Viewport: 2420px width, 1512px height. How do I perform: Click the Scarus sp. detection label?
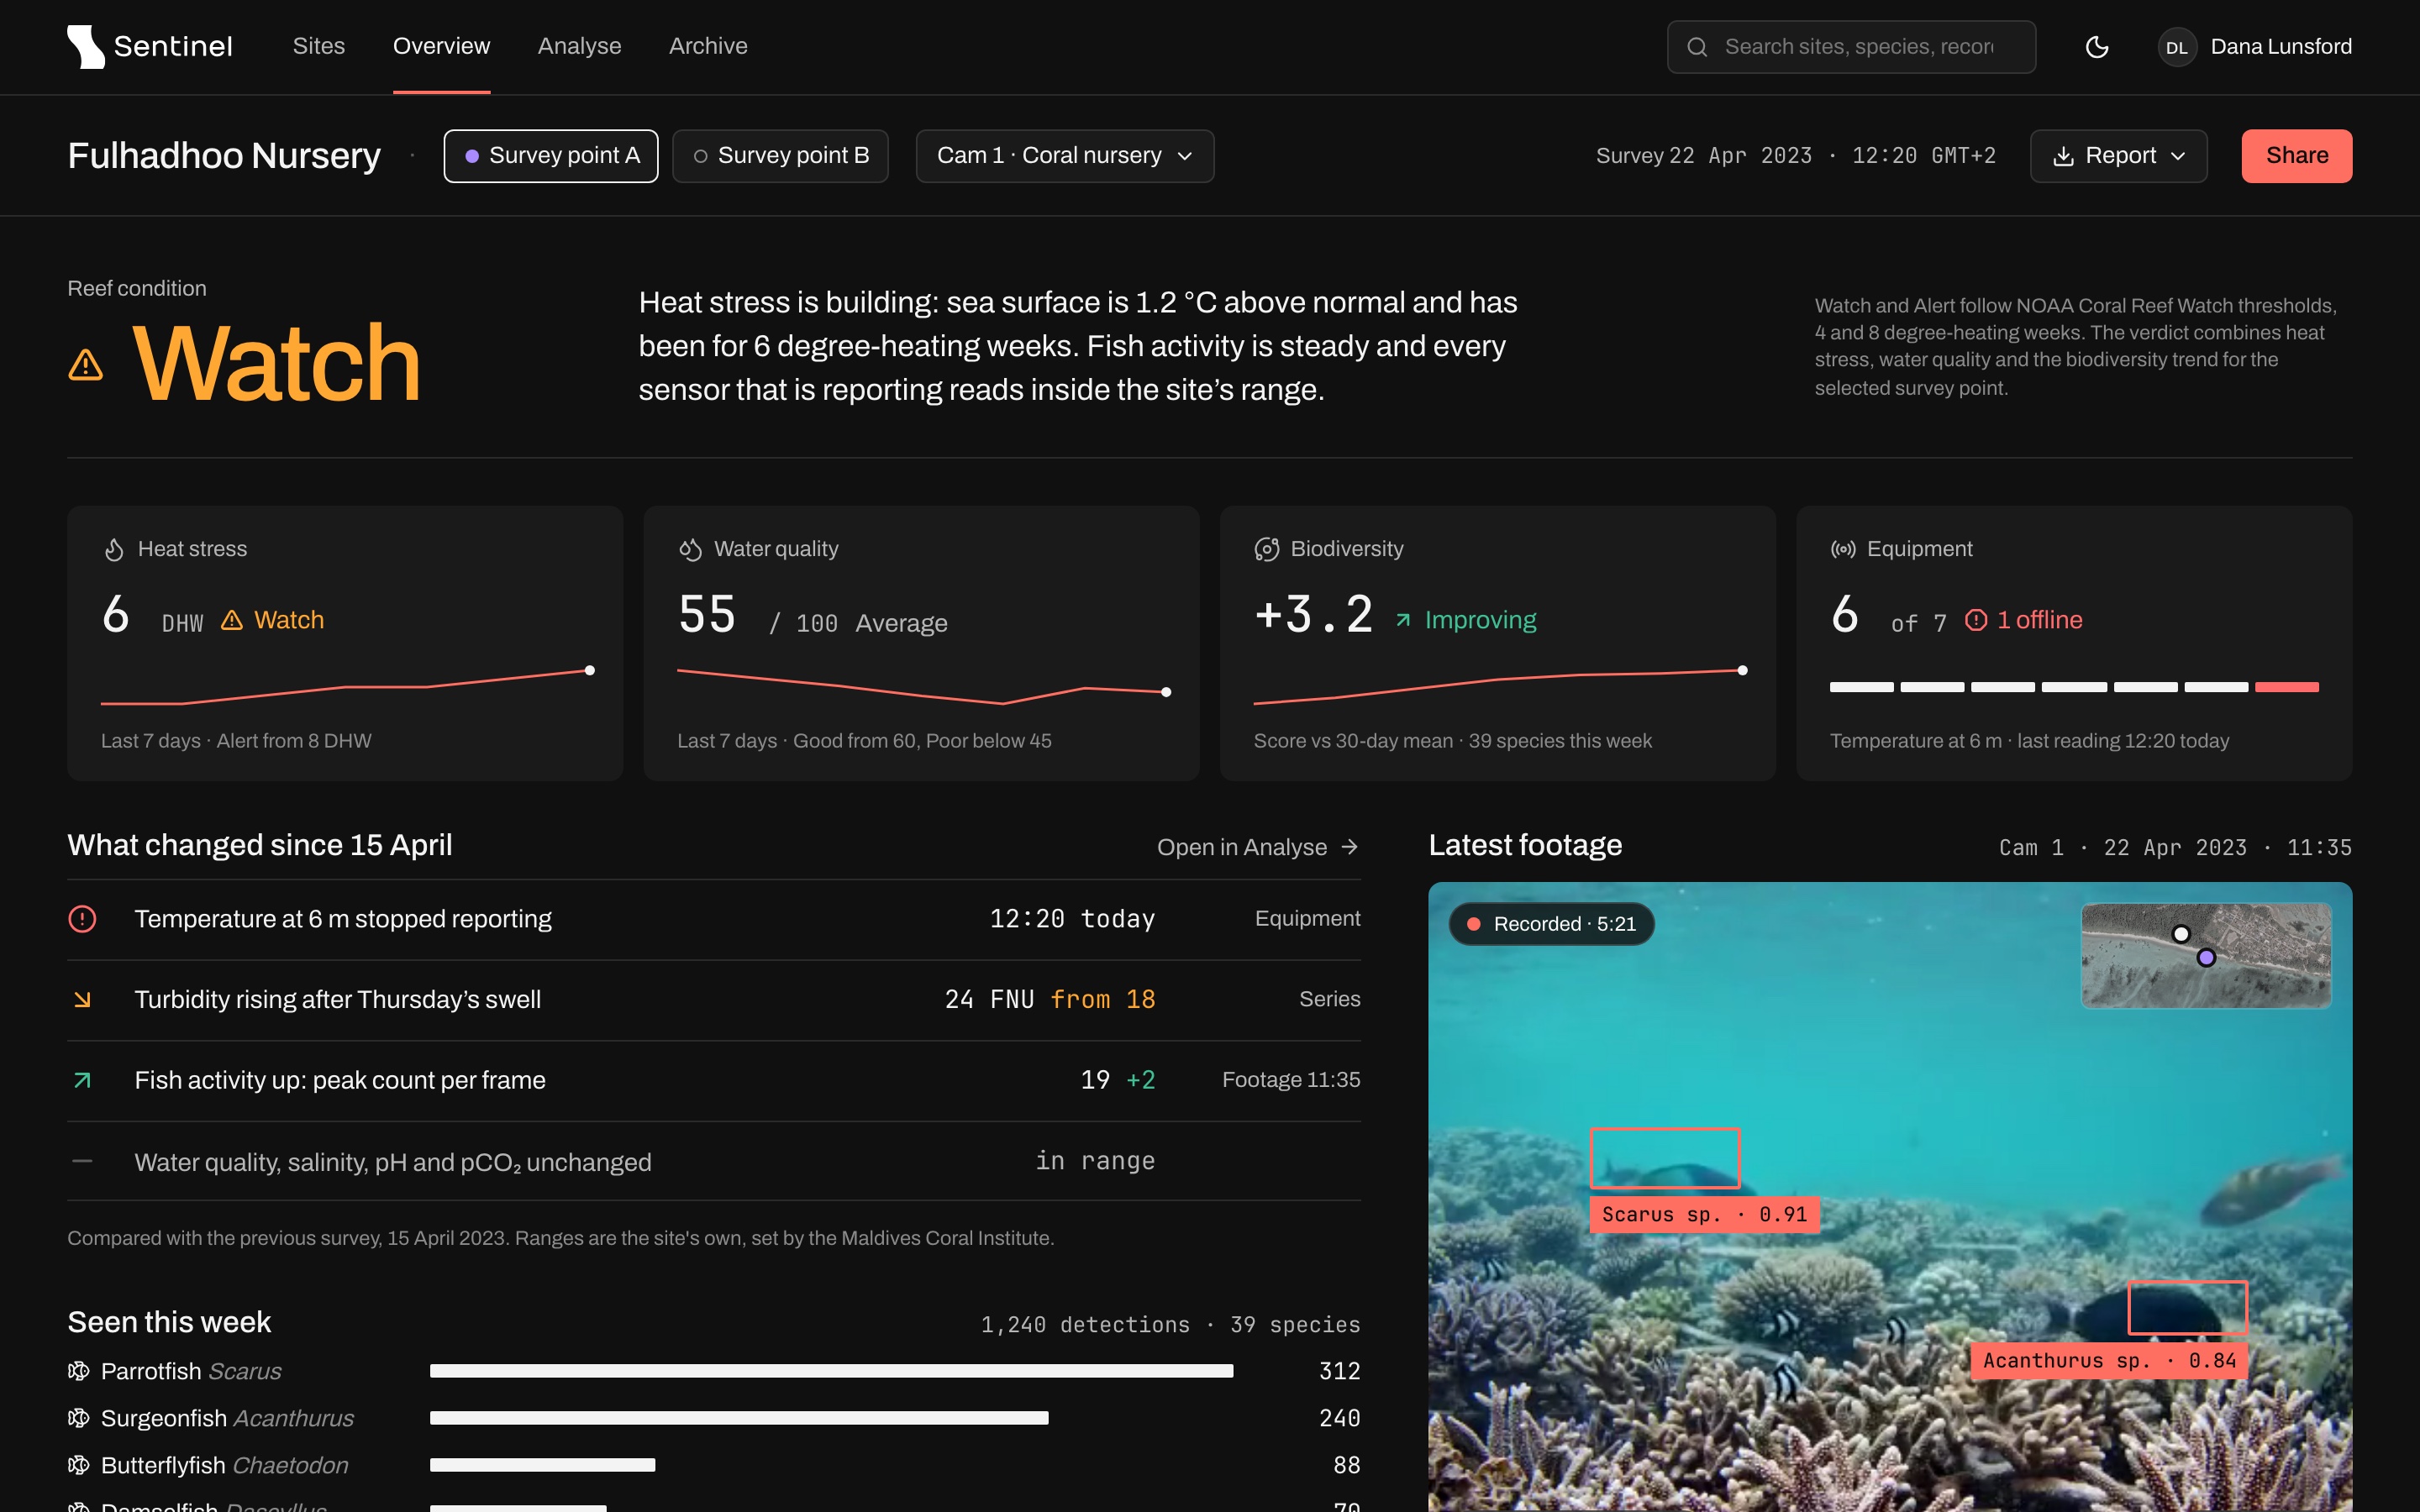pos(1704,1214)
